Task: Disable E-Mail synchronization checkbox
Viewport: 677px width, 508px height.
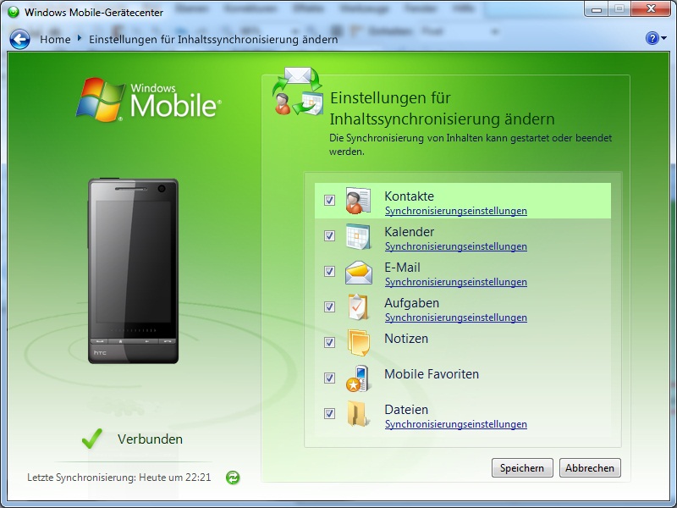Action: tap(329, 272)
